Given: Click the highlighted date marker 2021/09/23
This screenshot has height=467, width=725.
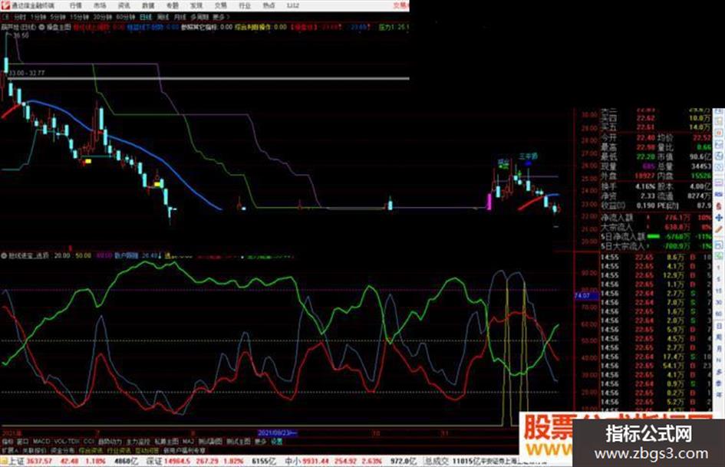Looking at the screenshot, I should 277,433.
